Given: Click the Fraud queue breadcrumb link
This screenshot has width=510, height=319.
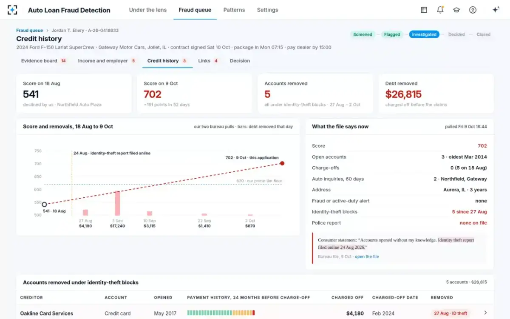Looking at the screenshot, I should pyautogui.click(x=29, y=31).
